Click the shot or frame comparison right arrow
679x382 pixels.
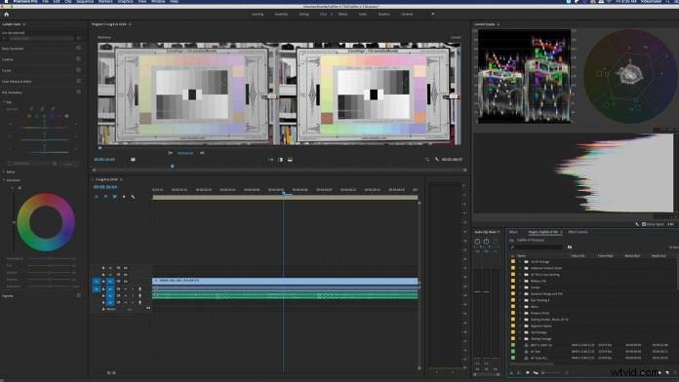pos(202,153)
